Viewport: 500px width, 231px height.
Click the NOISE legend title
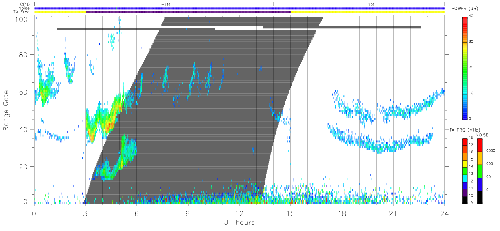(x=483, y=135)
